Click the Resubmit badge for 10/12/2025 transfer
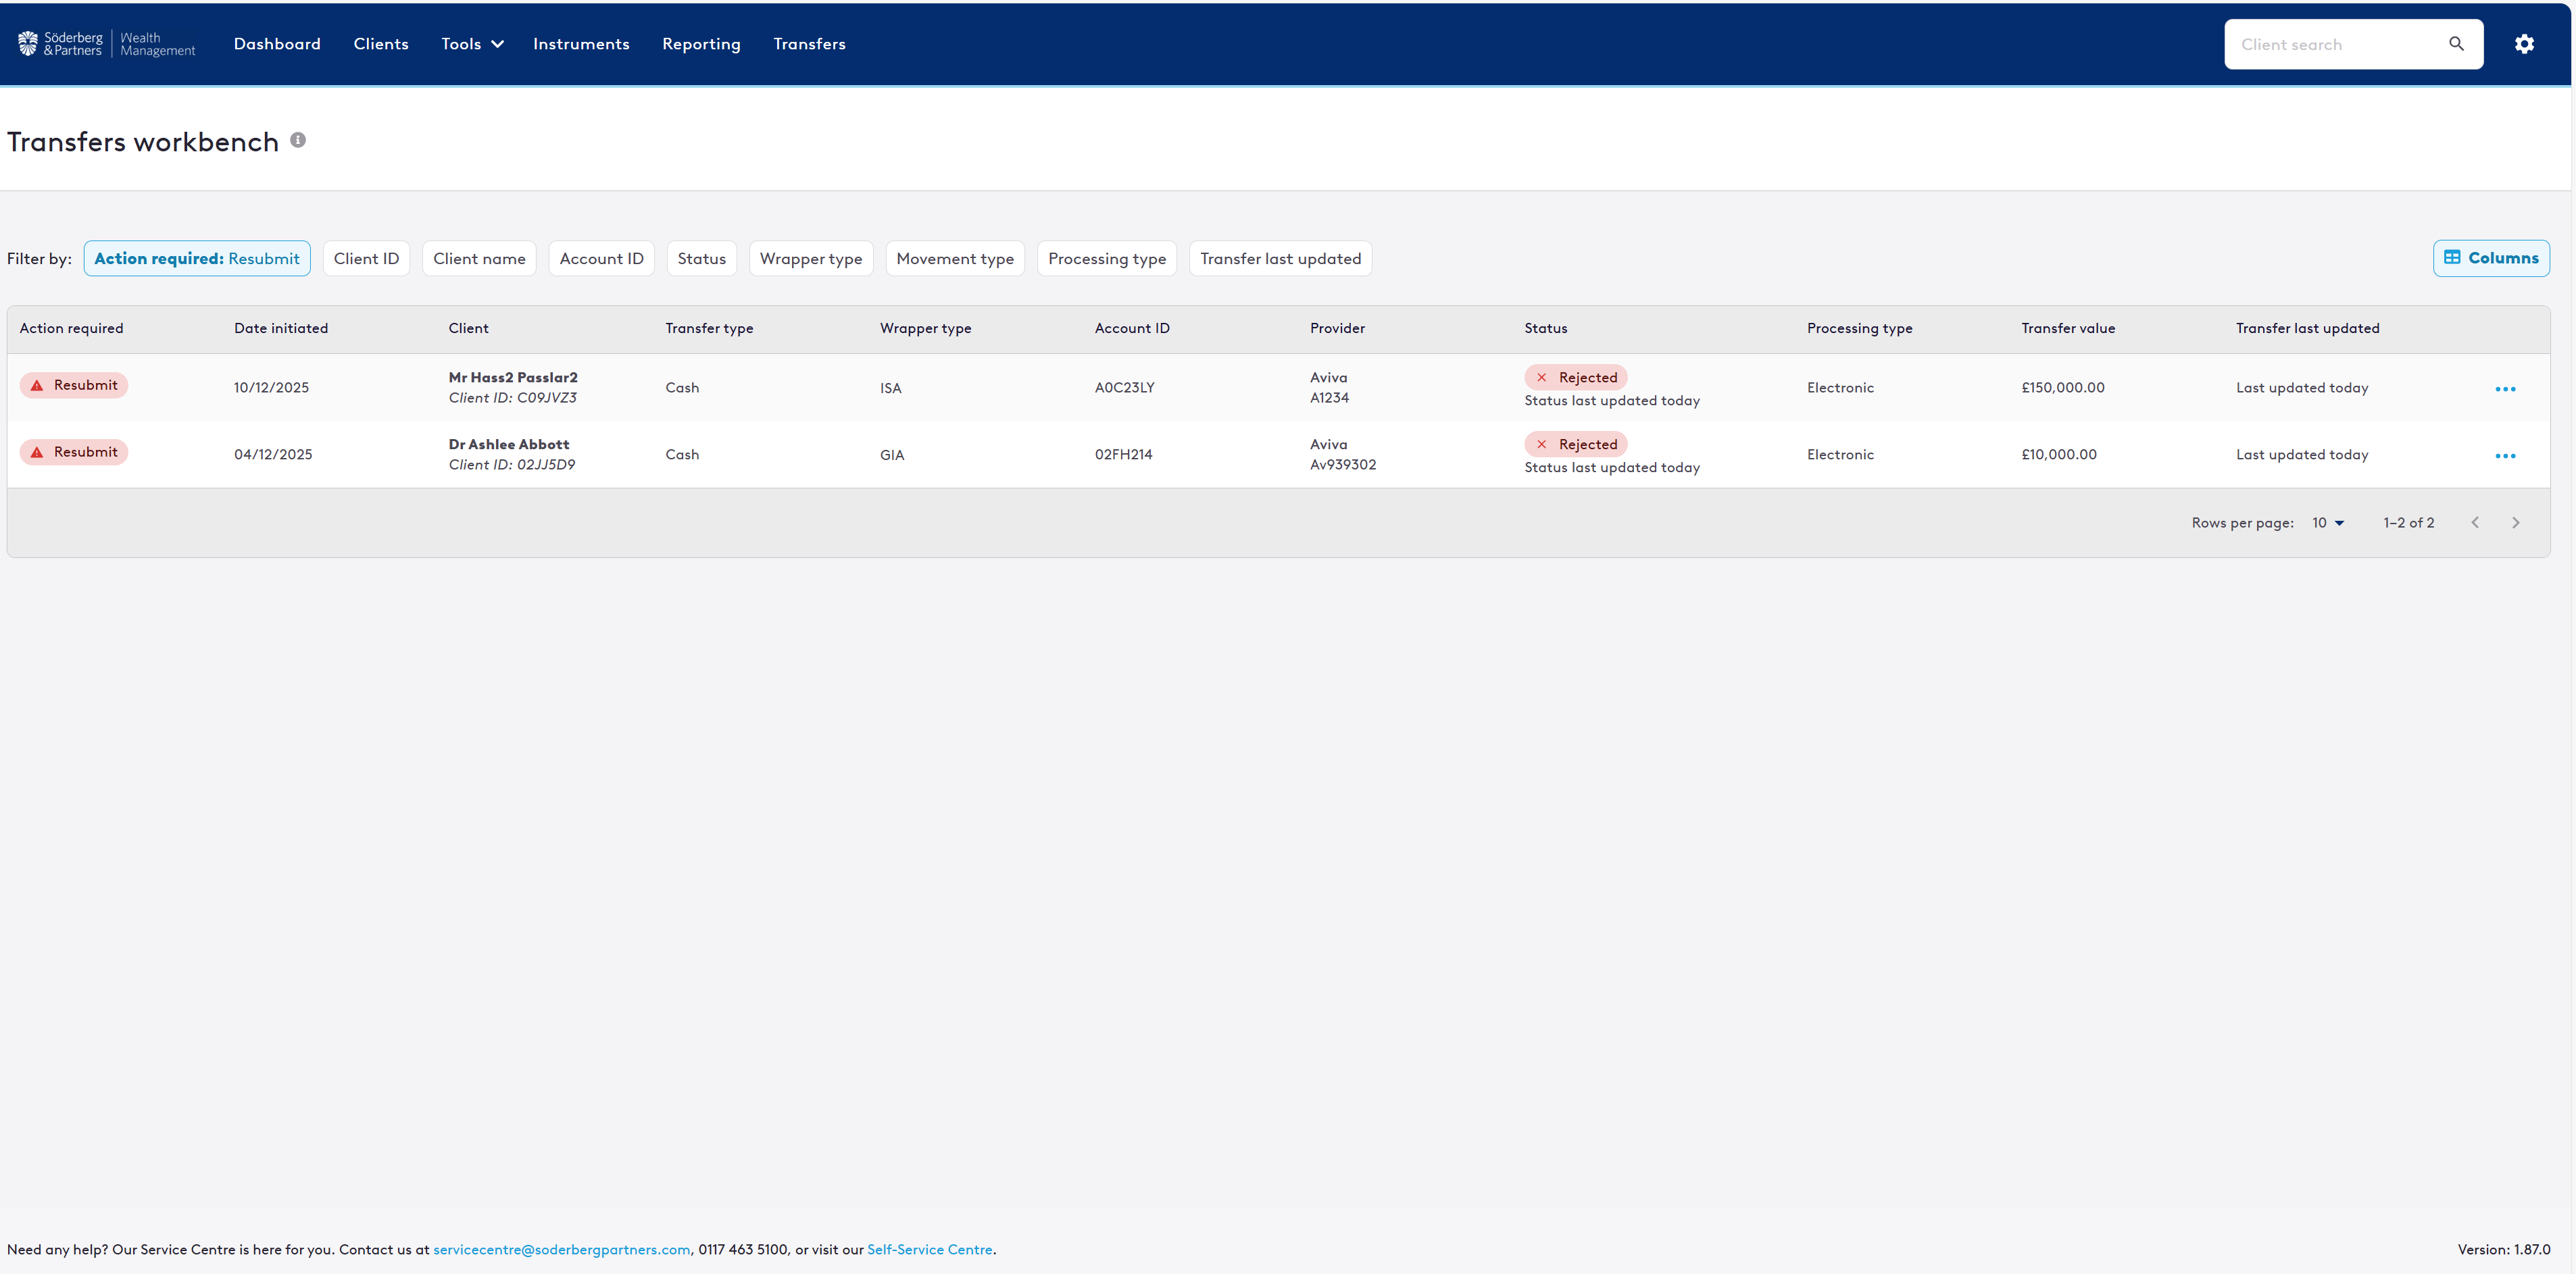The width and height of the screenshot is (2576, 1274). 74,385
